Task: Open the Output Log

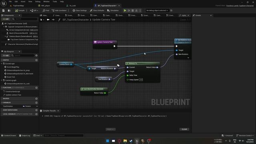Action: pos(24,136)
